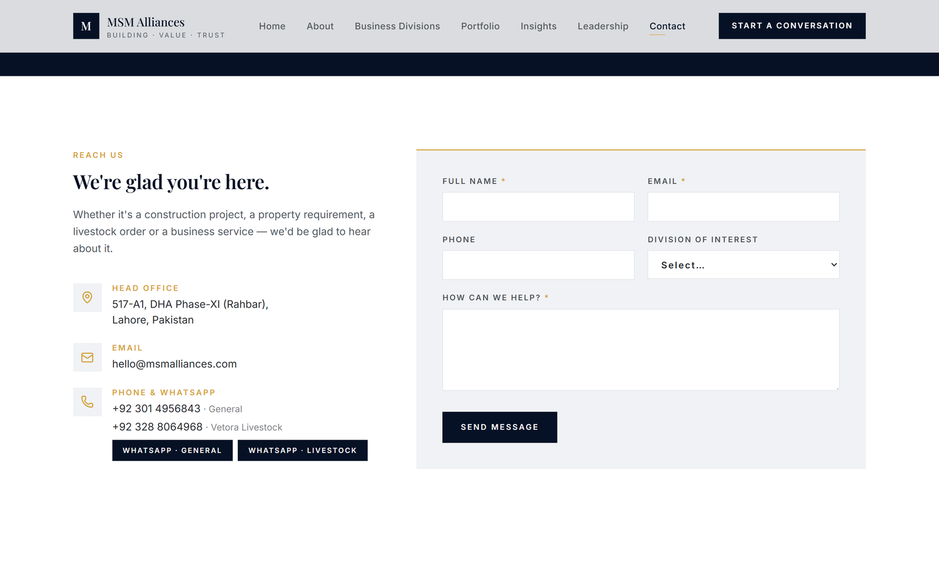Image resolution: width=939 pixels, height=587 pixels.
Task: View the Insights page
Action: click(538, 26)
